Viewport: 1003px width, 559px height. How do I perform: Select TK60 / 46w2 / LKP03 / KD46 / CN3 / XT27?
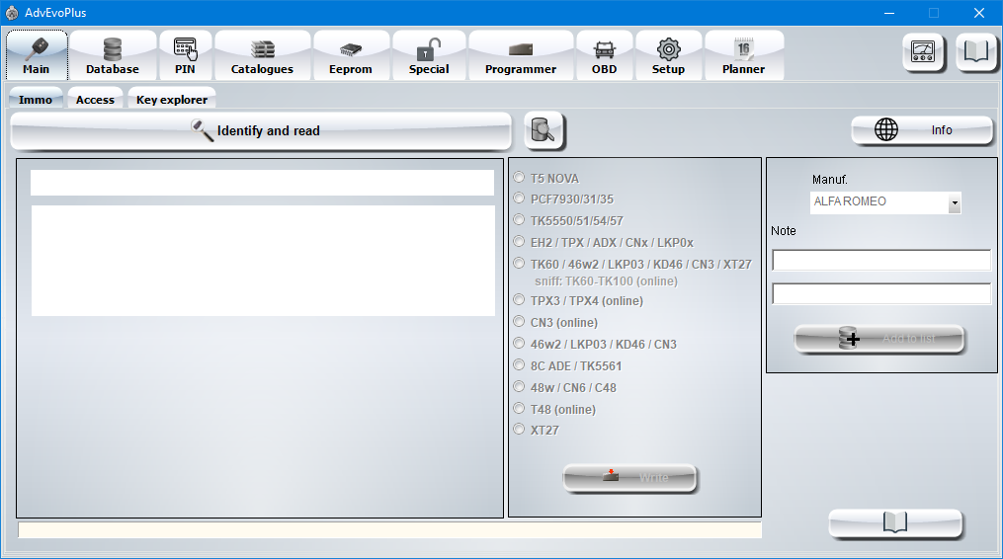click(519, 264)
